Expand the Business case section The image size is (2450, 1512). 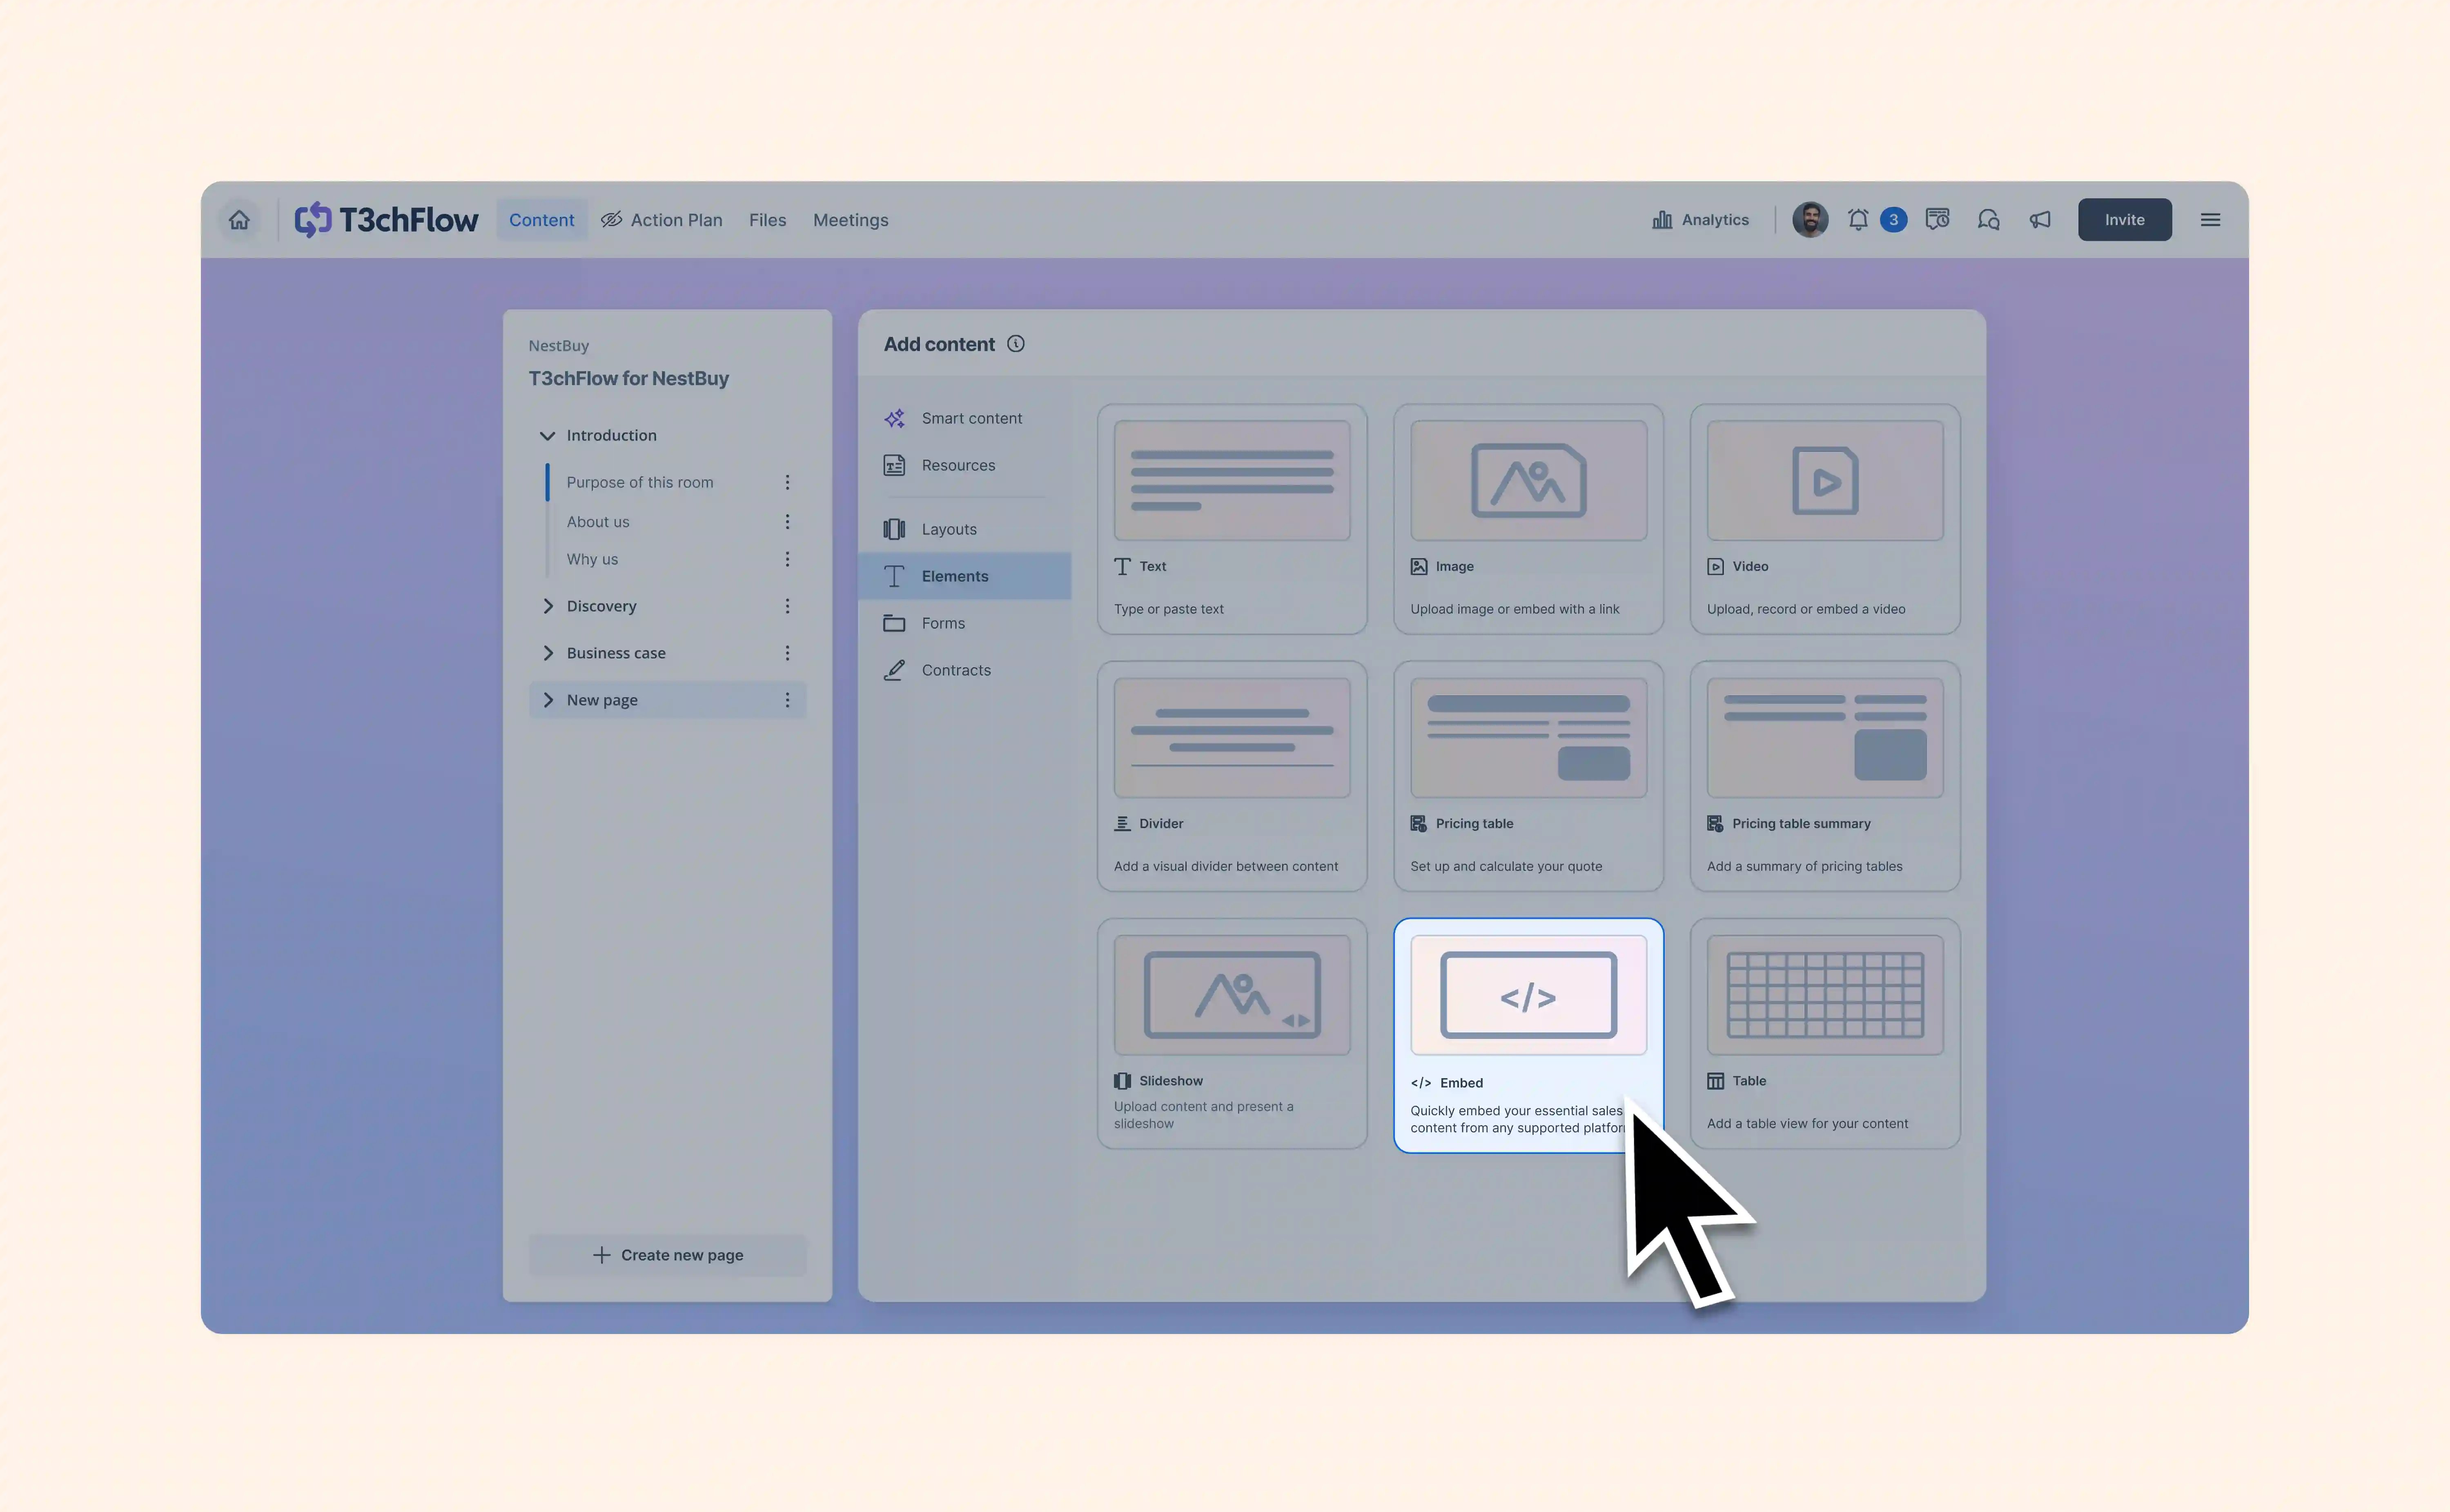pos(549,652)
